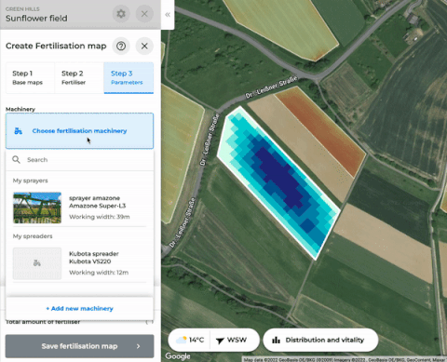Screen dimensions: 447x362
Task: Click the My sprayers section heading
Action: tap(31, 181)
